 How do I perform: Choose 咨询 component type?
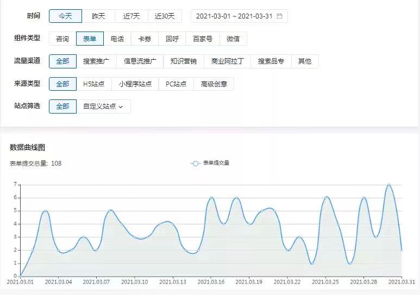pos(62,39)
